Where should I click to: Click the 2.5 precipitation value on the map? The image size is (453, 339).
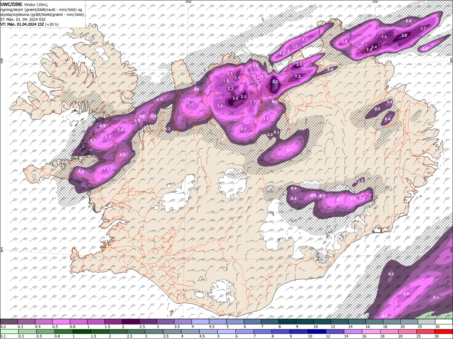243,97
